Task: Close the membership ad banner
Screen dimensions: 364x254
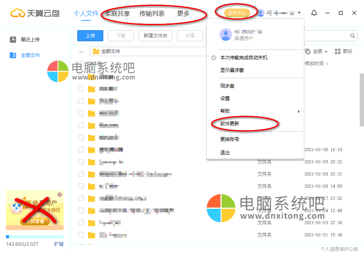Action: [60, 195]
